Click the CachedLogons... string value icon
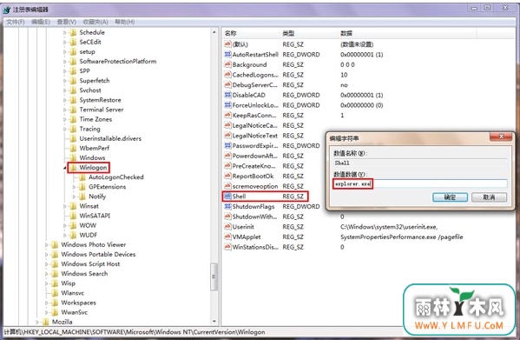The width and height of the screenshot is (520, 340). click(x=227, y=75)
